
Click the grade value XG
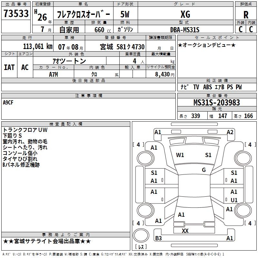pos(185,15)
